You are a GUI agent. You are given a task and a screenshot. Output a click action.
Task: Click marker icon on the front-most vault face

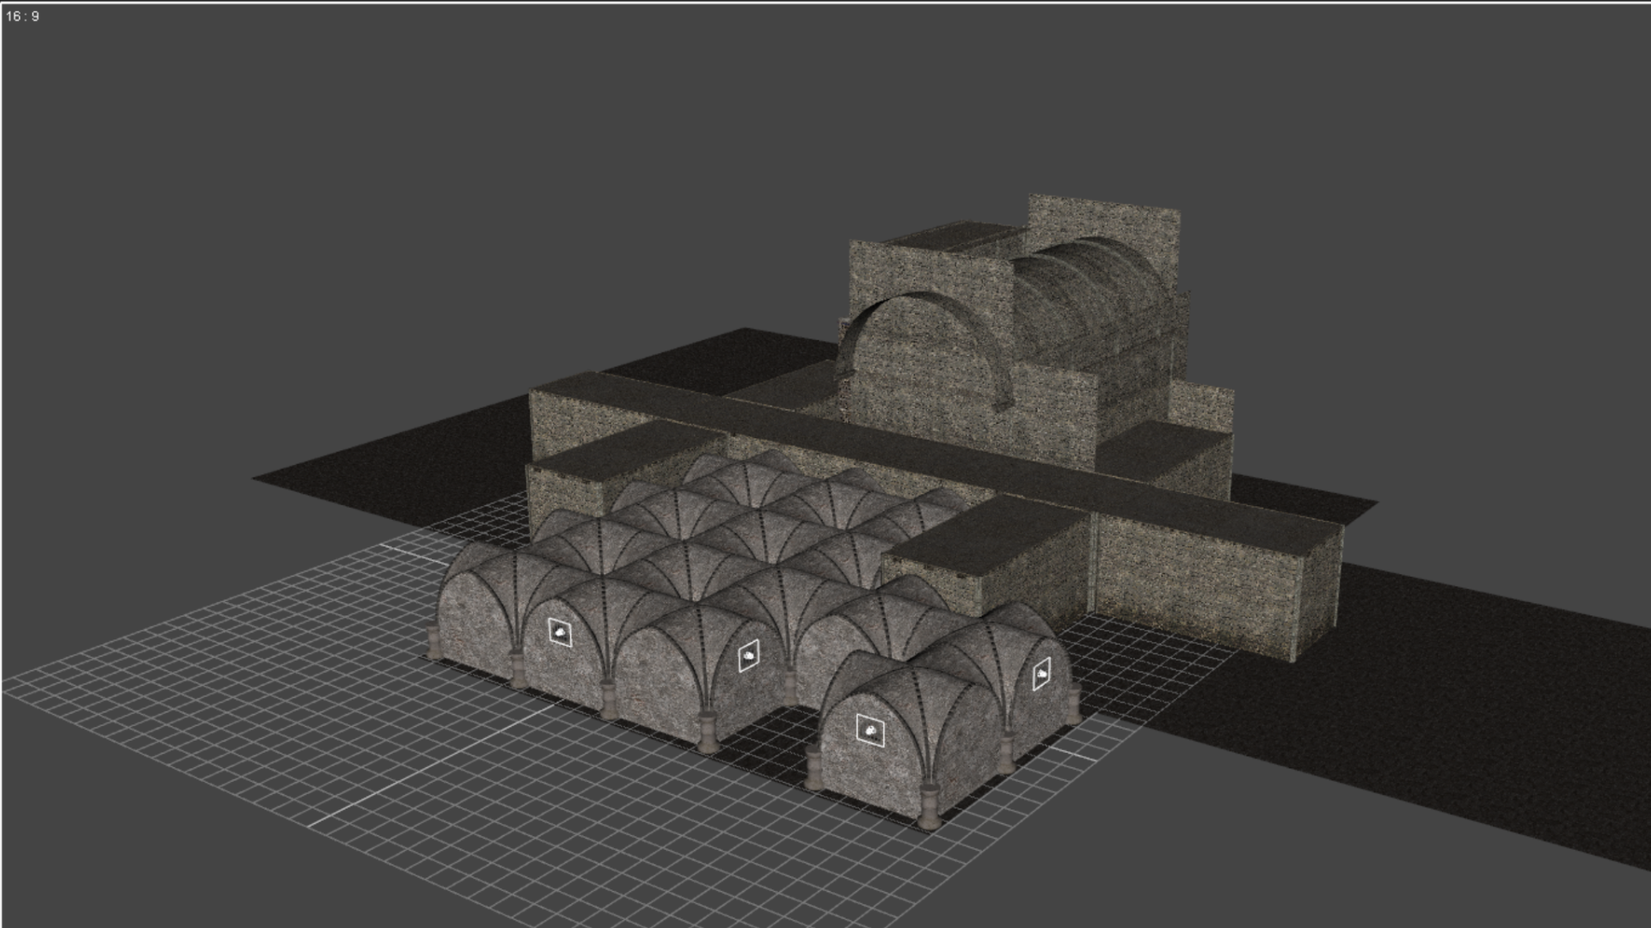tap(870, 730)
